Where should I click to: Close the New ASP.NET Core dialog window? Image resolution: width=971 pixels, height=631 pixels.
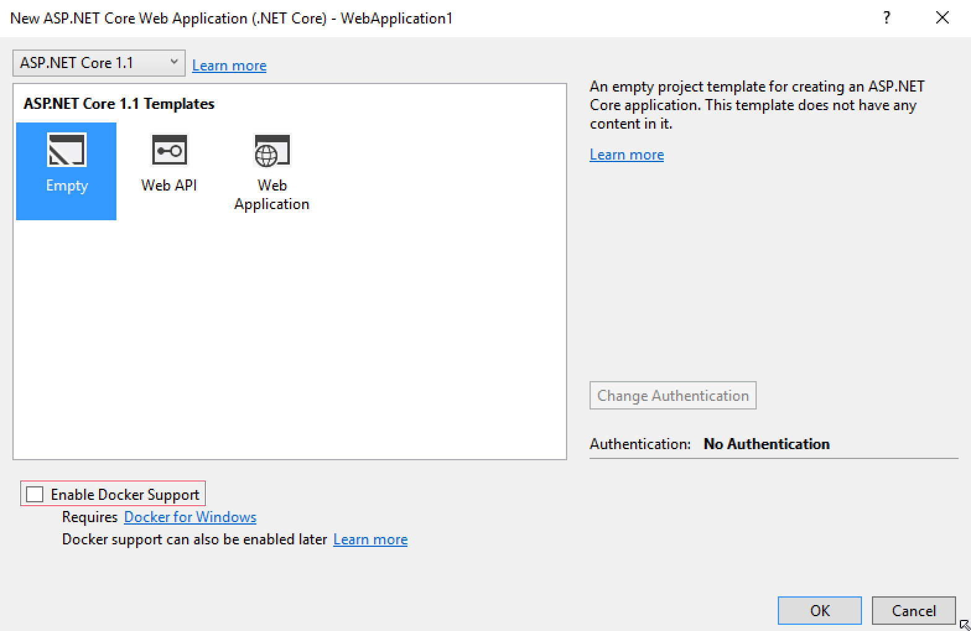(942, 18)
